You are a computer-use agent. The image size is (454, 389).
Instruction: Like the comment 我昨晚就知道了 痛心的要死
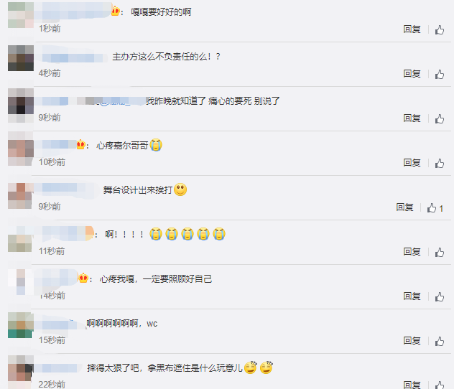pos(440,118)
